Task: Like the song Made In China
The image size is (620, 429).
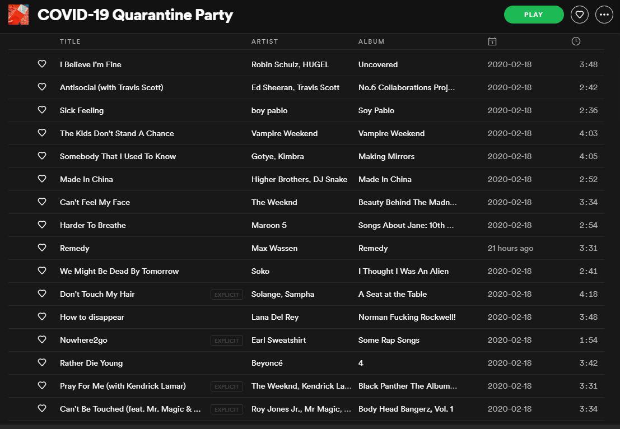Action: point(42,179)
